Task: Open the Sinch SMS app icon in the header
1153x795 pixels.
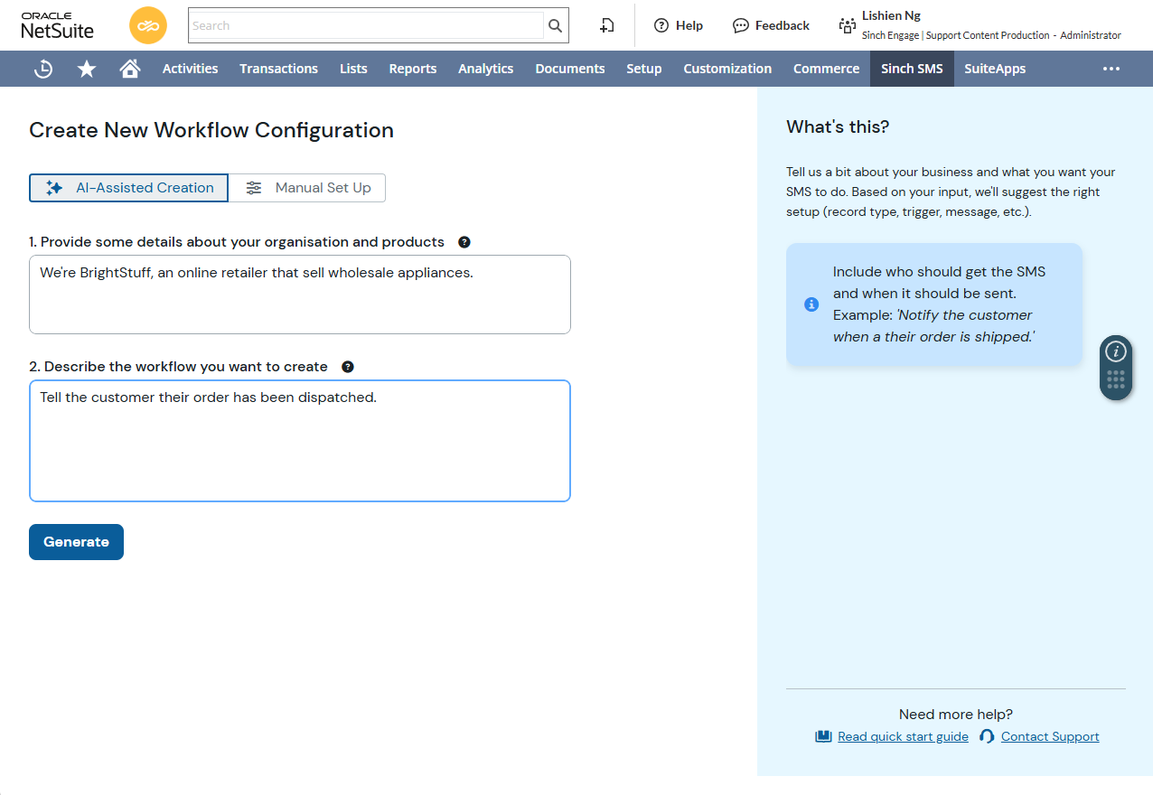Action: tap(147, 25)
